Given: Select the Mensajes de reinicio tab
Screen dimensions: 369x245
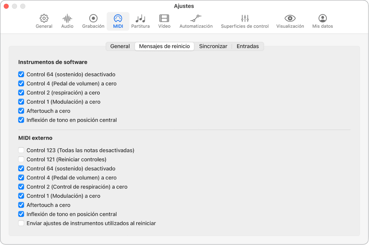Looking at the screenshot, I should 164,46.
